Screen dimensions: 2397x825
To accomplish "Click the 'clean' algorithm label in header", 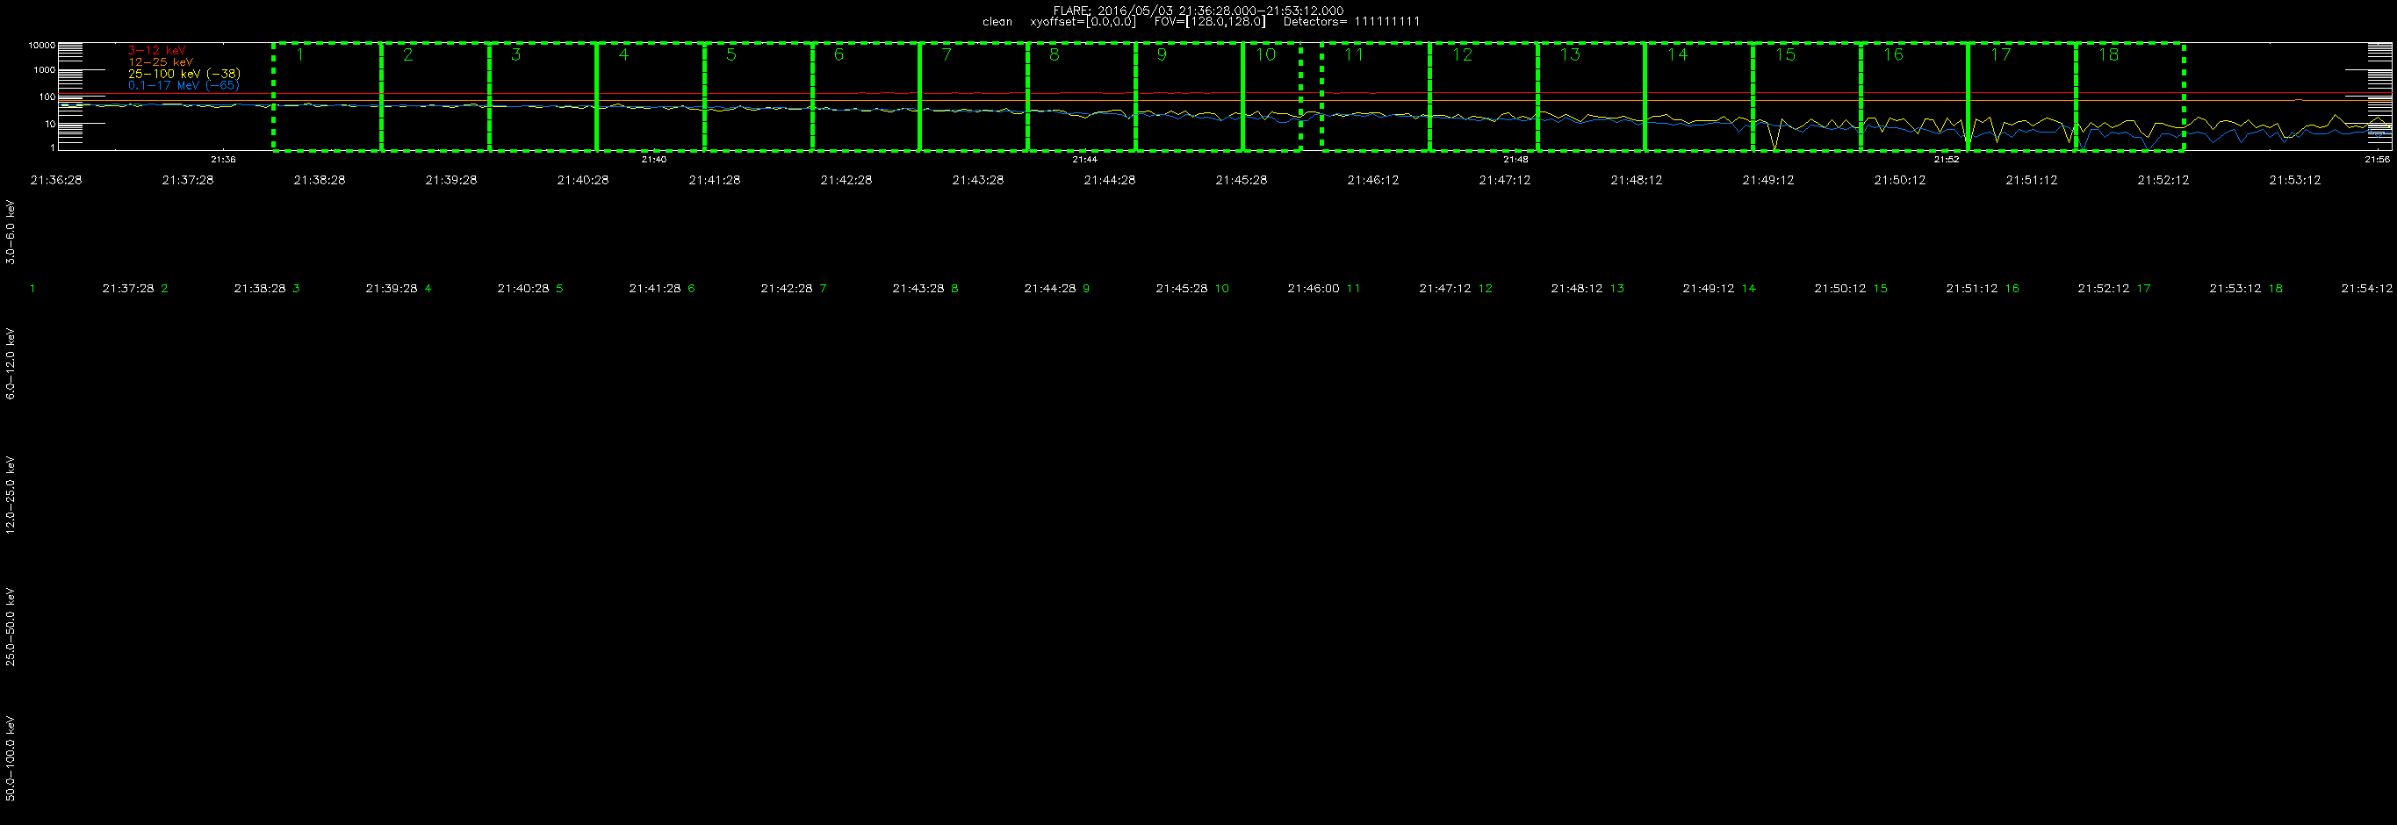I will pyautogui.click(x=997, y=21).
